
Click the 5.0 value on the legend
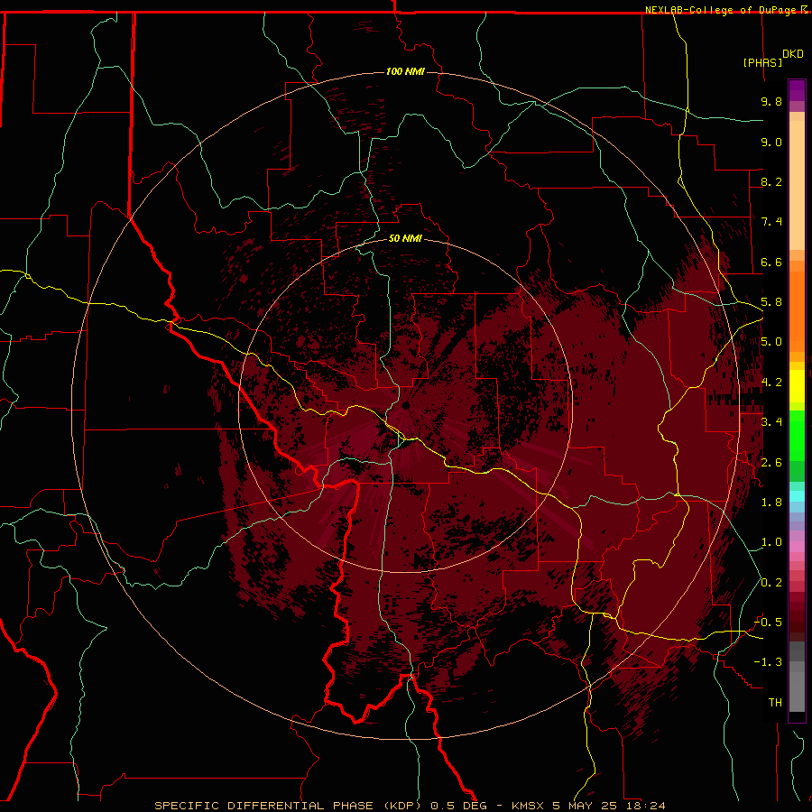click(x=771, y=342)
